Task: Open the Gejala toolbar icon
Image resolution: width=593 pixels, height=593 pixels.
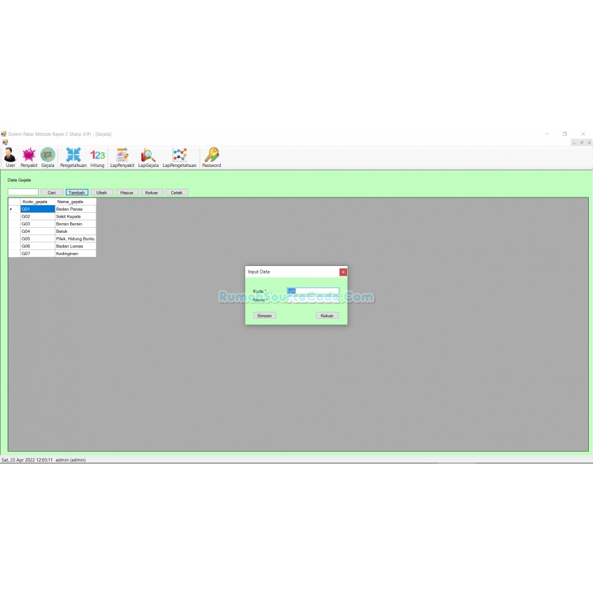Action: (x=48, y=157)
